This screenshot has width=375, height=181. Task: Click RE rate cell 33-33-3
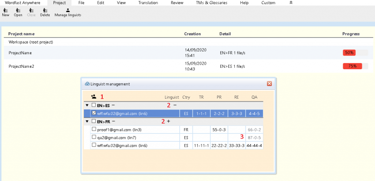[x=237, y=145]
